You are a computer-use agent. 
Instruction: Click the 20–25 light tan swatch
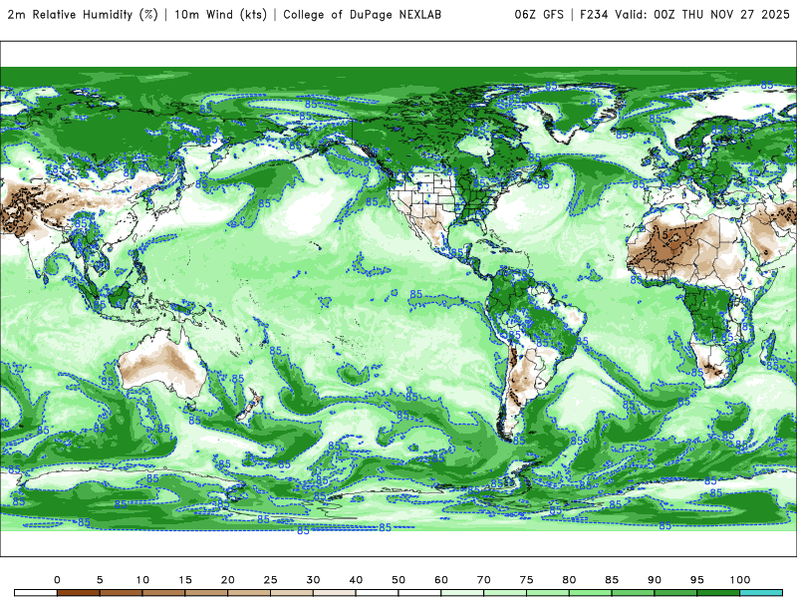coord(249,593)
